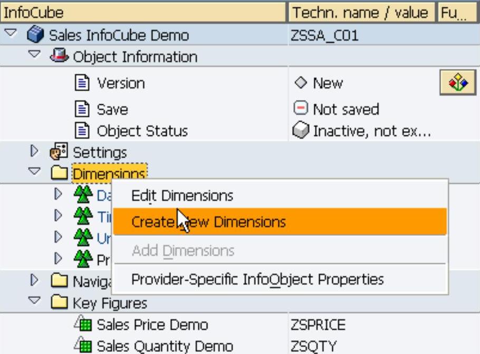480x354 pixels.
Task: Click the Dimensions folder icon
Action: click(x=60, y=173)
